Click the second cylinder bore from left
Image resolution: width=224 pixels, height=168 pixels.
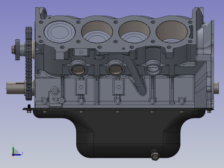click(x=97, y=32)
